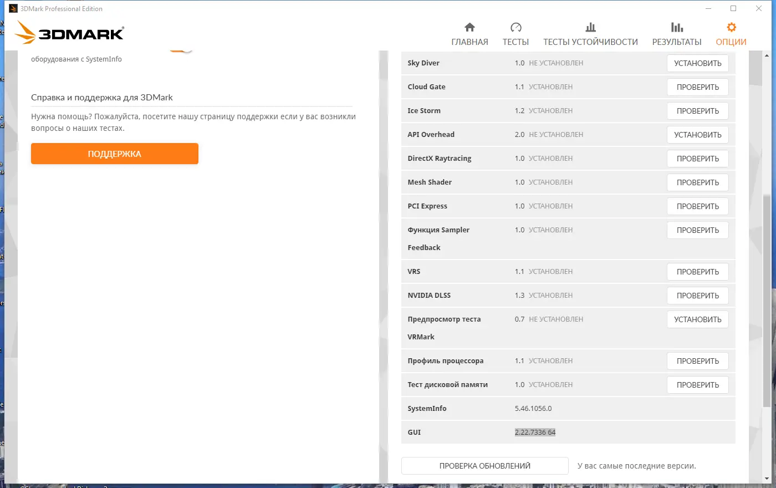Click version 2.0 of API Overhead
This screenshot has width=776, height=488.
519,135
